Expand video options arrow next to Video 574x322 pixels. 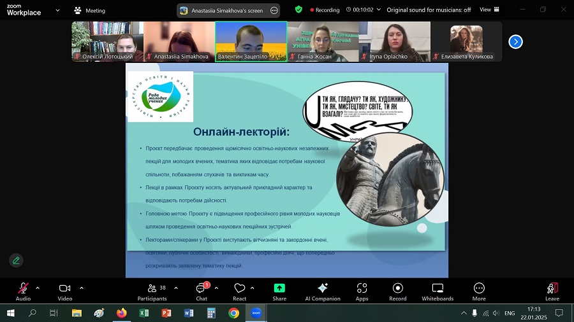point(82,288)
